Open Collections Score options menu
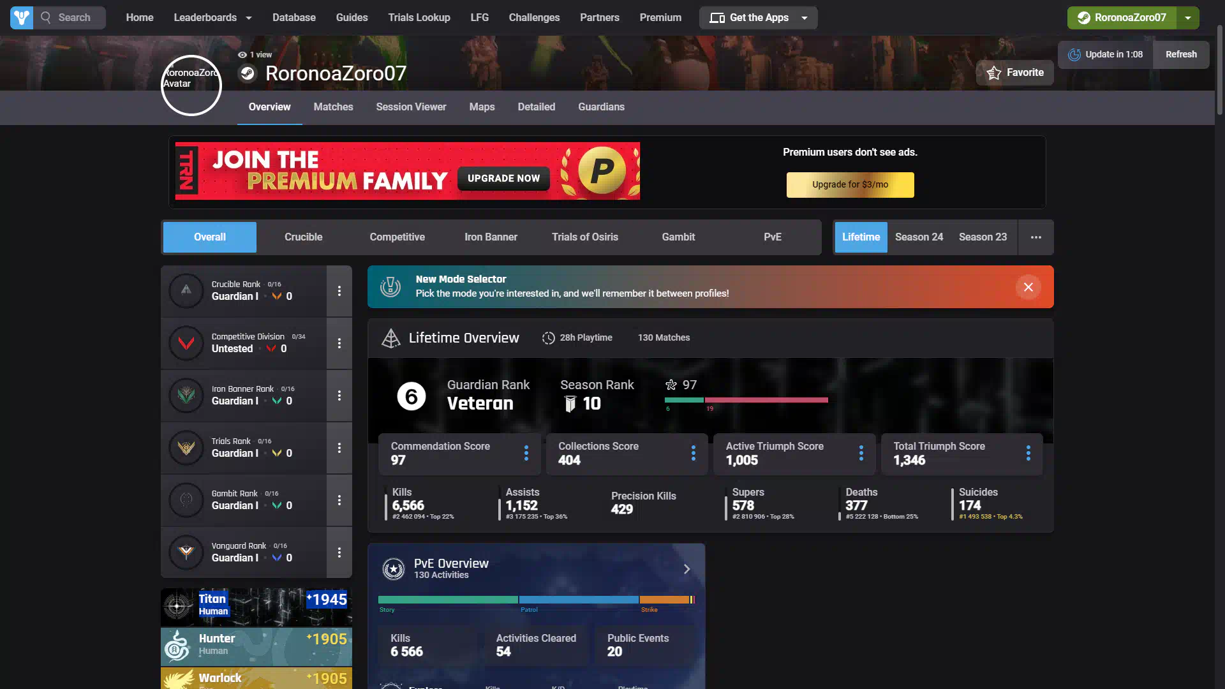Viewport: 1225px width, 689px height. pyautogui.click(x=694, y=453)
